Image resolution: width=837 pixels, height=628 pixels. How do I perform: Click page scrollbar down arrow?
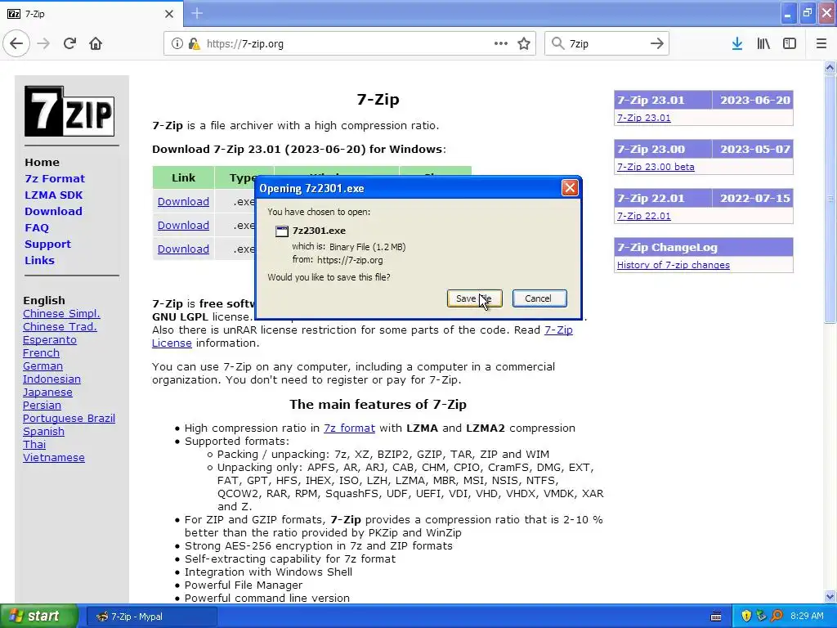(830, 596)
